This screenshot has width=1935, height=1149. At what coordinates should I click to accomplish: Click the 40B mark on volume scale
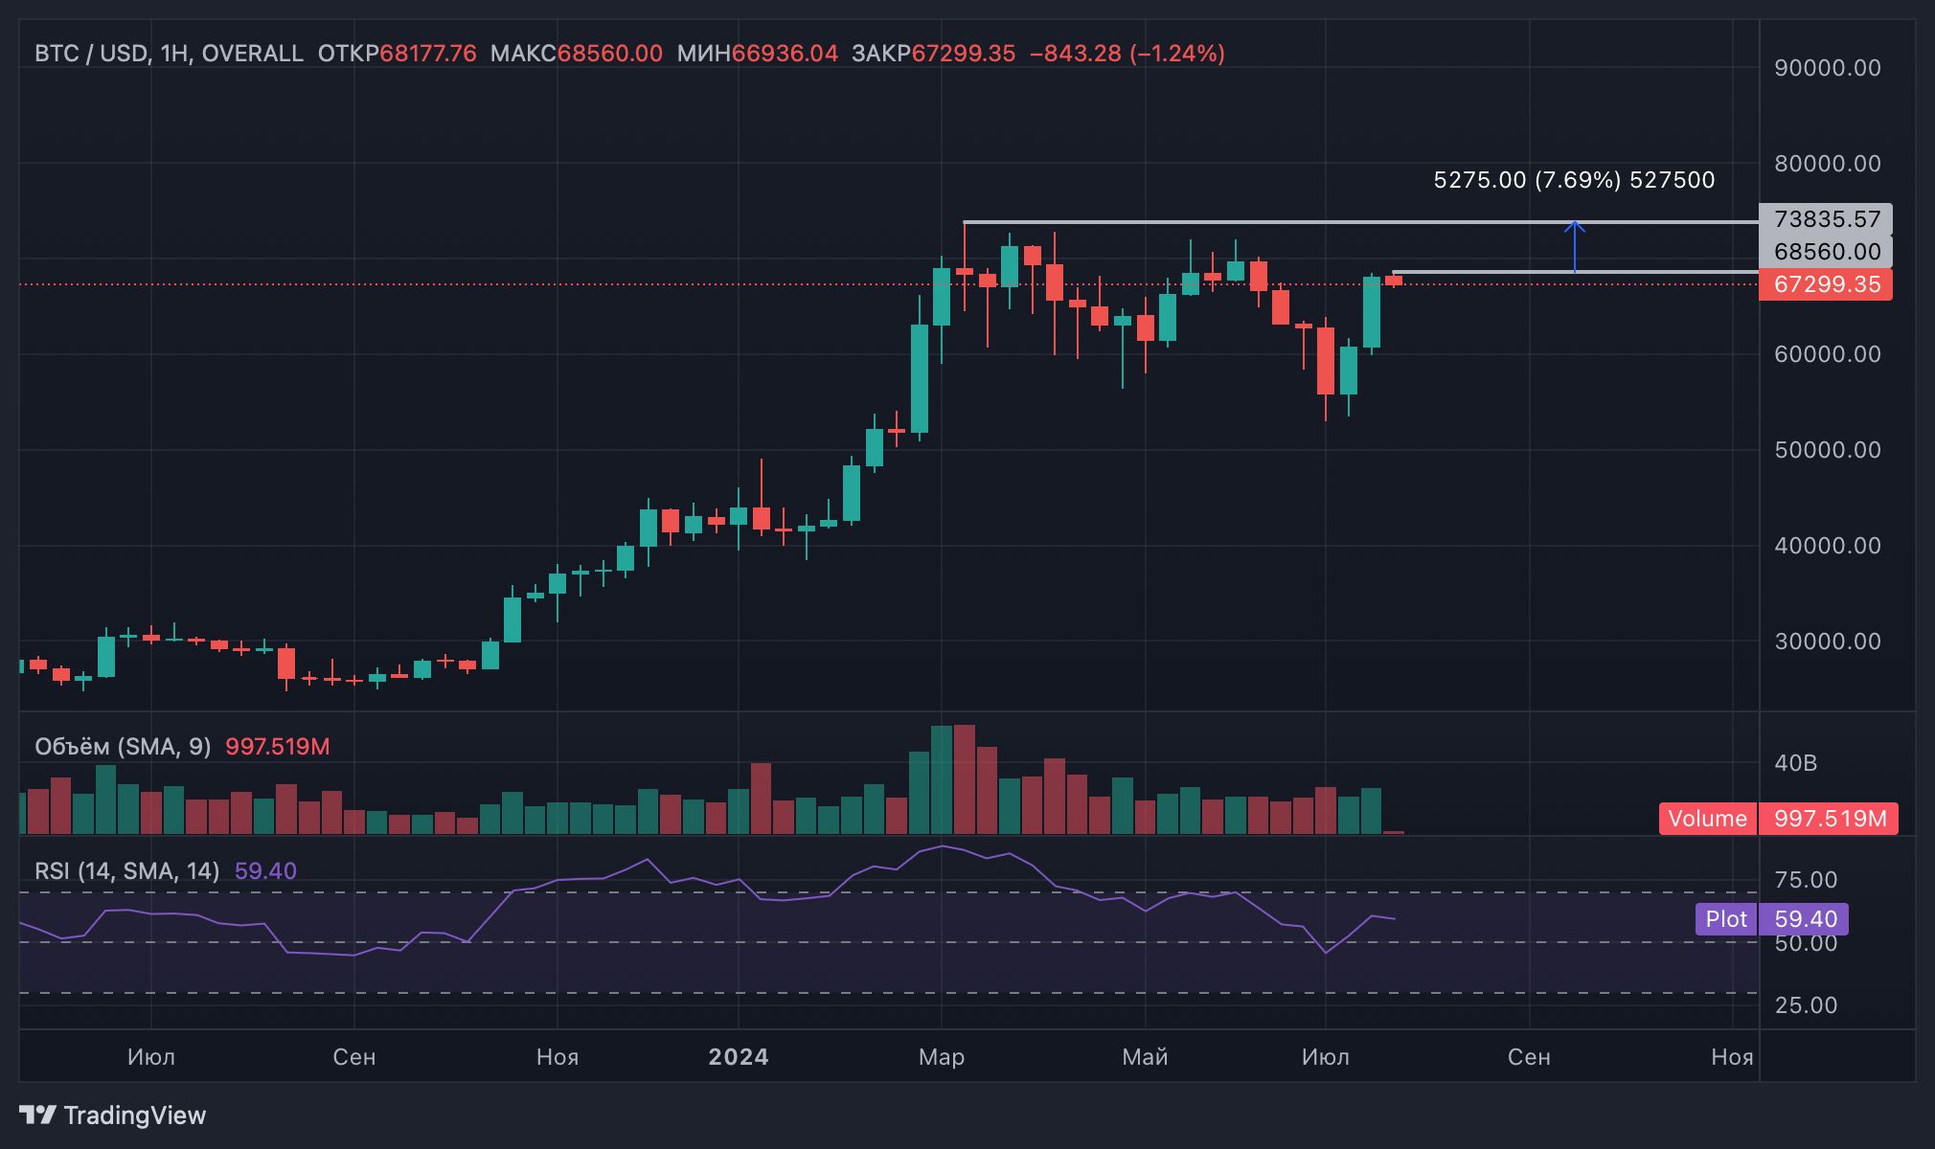(1795, 763)
